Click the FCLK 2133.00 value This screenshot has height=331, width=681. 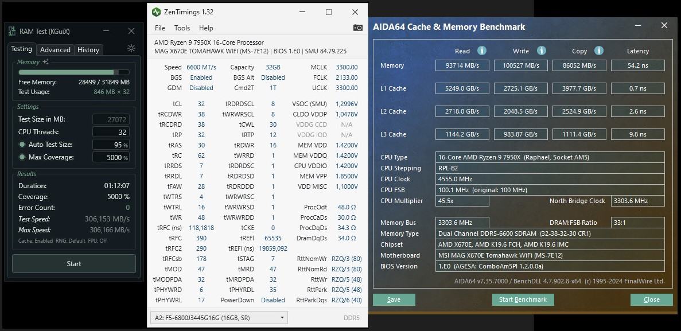click(347, 78)
